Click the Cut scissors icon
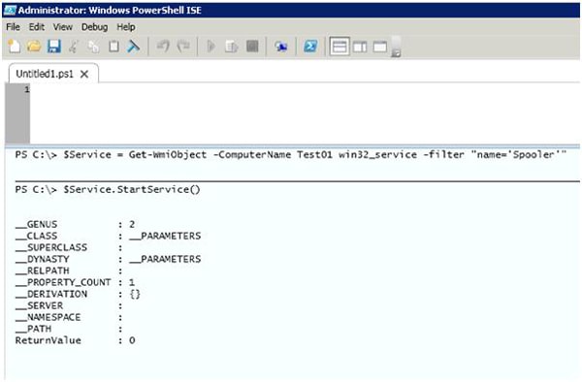The image size is (582, 382). coord(74,47)
